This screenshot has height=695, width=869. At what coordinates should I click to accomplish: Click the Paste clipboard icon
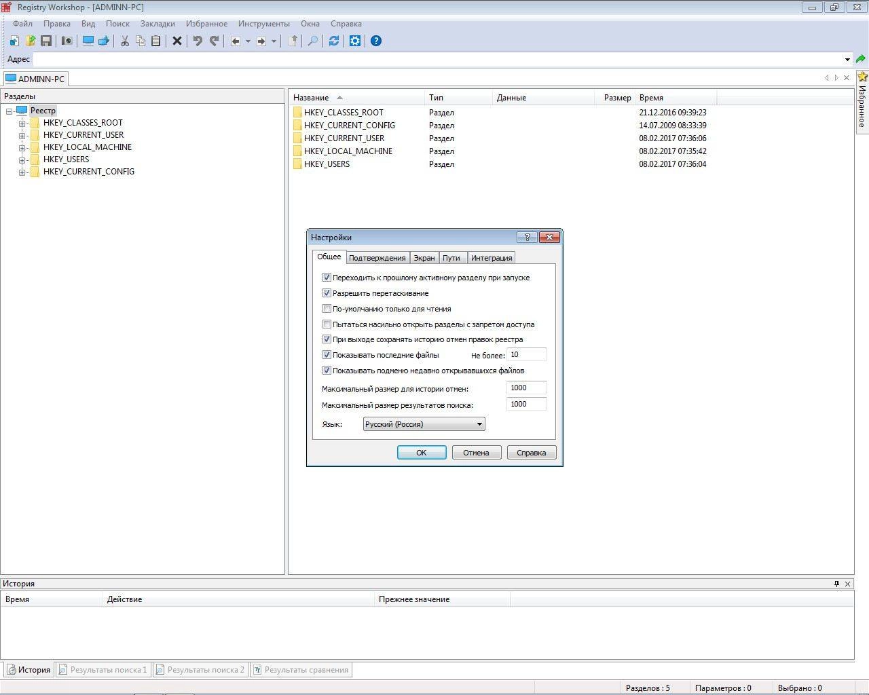click(155, 41)
